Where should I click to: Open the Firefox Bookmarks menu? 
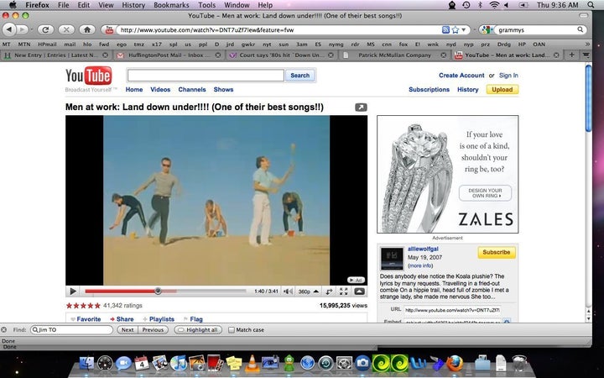(171, 5)
